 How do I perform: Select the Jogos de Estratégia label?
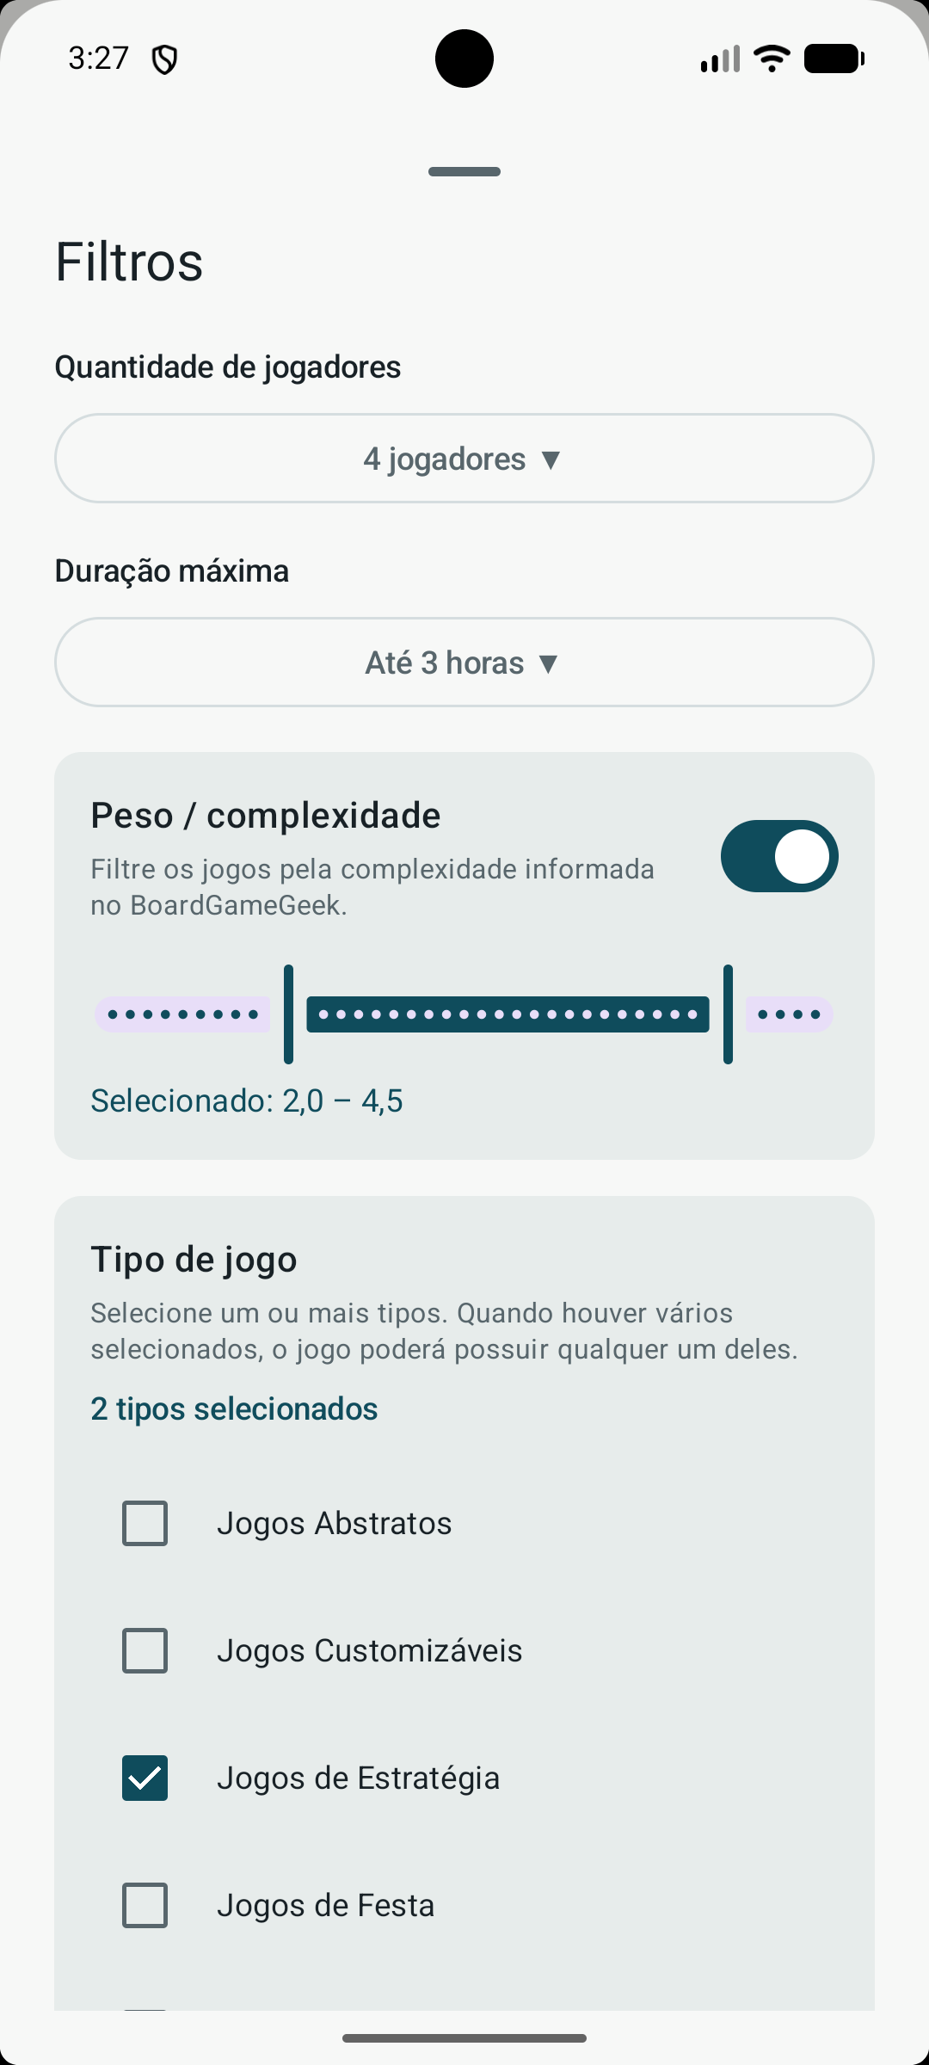pyautogui.click(x=358, y=1778)
